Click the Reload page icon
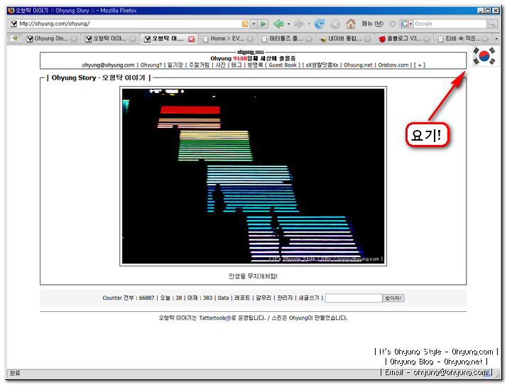The width and height of the screenshot is (507, 385). coord(319,23)
